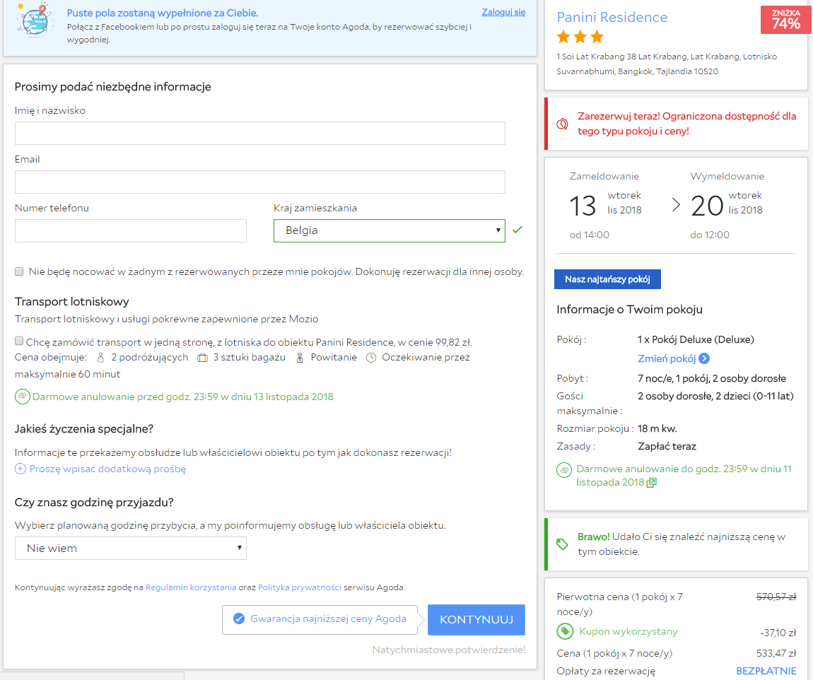Open the Regulamin korzystania link
Viewport: 813px width, 680px height.
tap(191, 587)
